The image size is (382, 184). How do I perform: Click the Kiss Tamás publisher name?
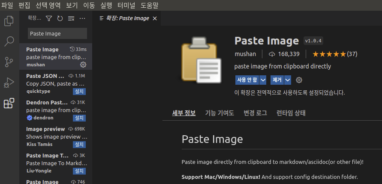[39, 144]
